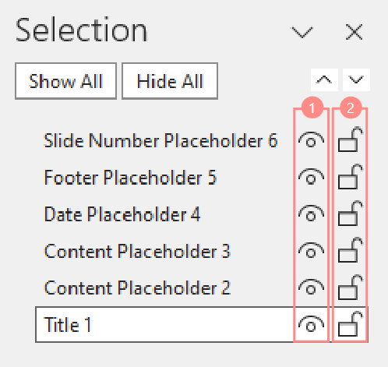Viewport: 388px width, 367px height.
Task: Toggle visibility of Date Placeholder 4
Action: click(x=311, y=213)
